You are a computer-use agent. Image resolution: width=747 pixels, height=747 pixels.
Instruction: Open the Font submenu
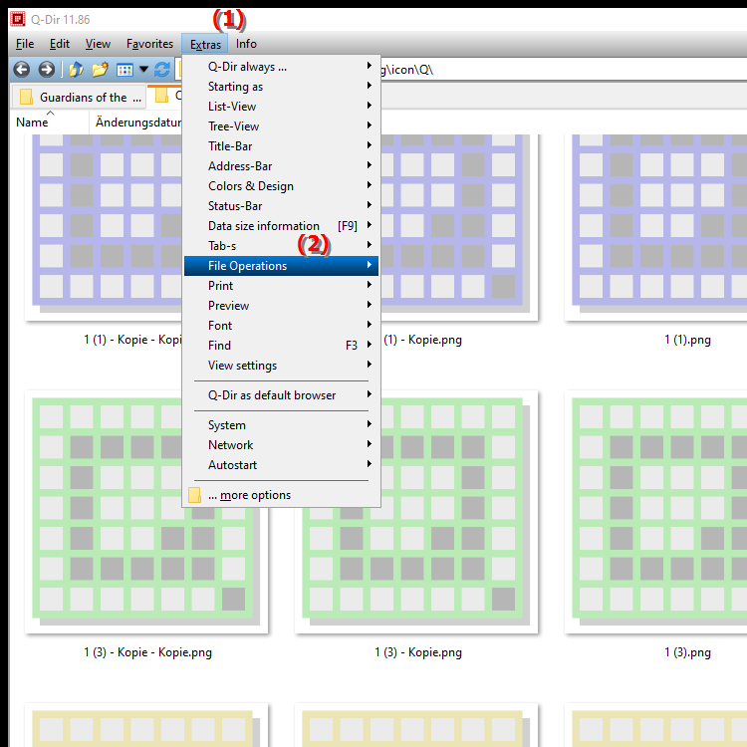(281, 326)
